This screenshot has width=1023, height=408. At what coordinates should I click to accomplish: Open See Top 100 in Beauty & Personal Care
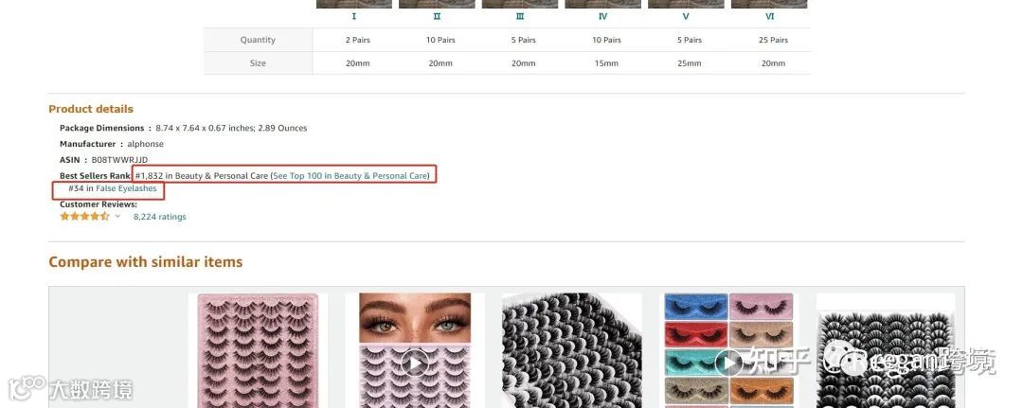click(350, 176)
